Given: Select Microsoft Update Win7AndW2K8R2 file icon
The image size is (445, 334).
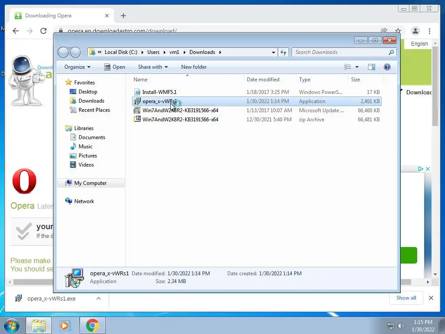Looking at the screenshot, I should (x=137, y=110).
